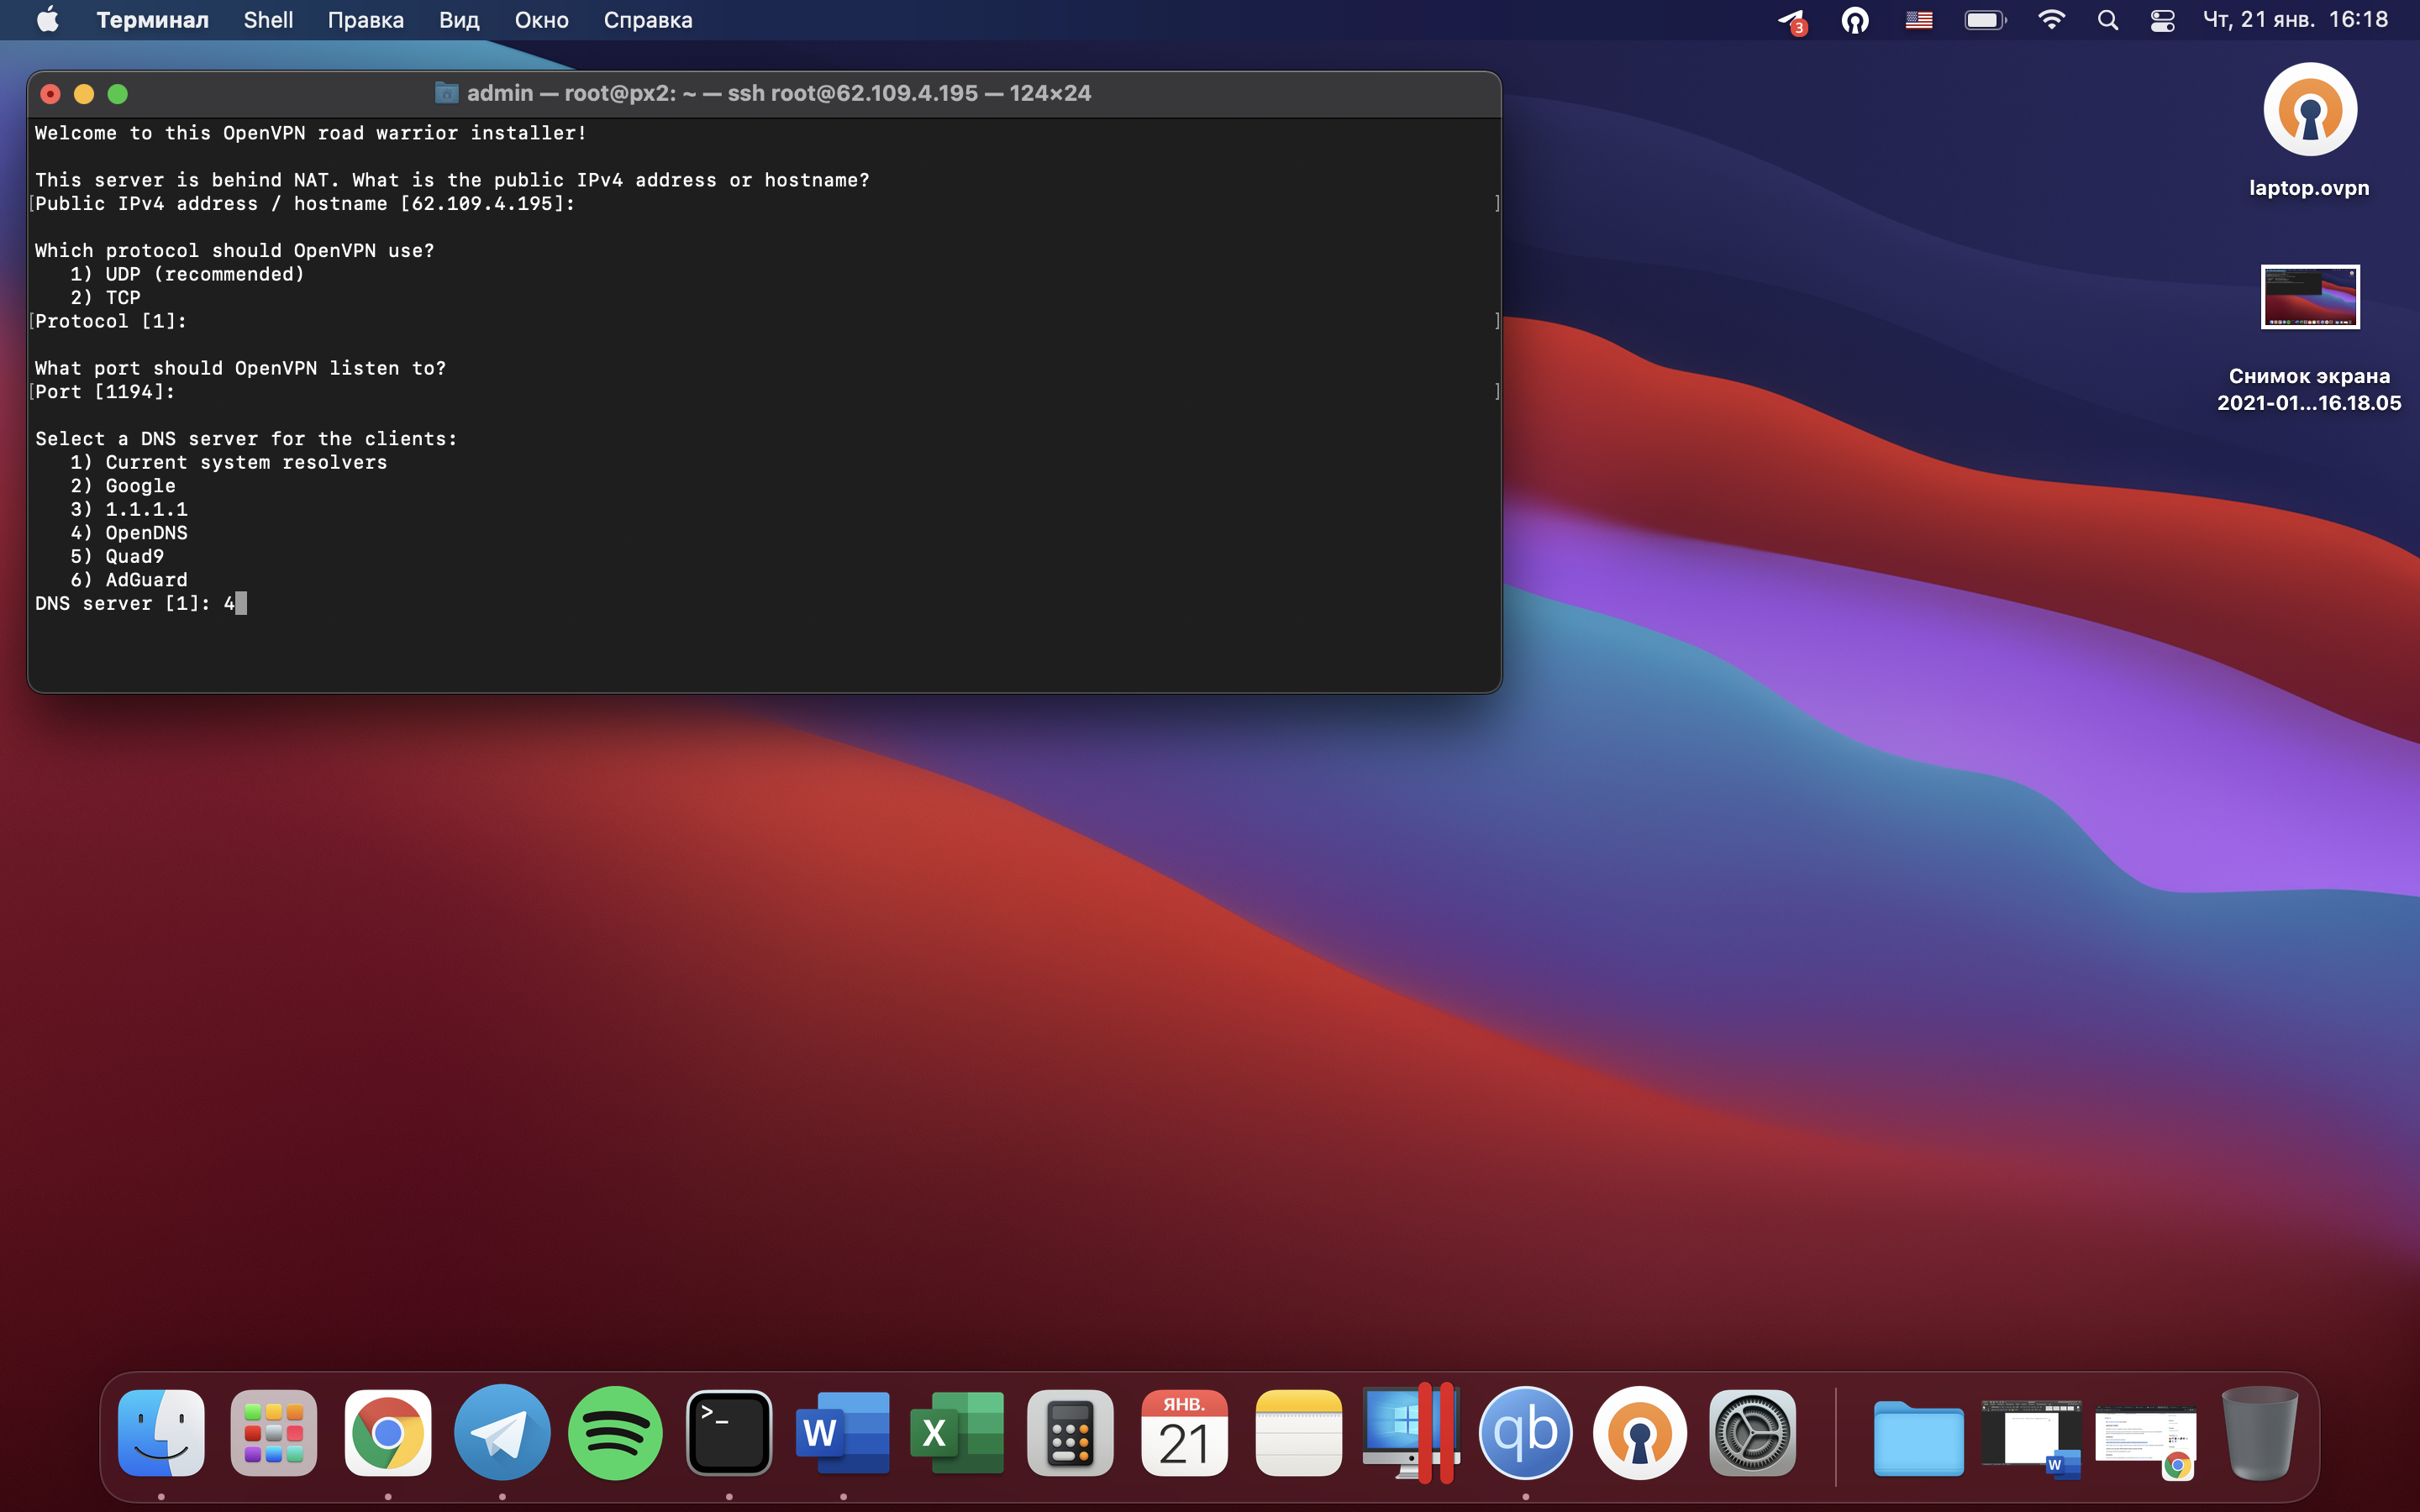The image size is (2420, 1512).
Task: Open the Правка menu
Action: [x=366, y=20]
